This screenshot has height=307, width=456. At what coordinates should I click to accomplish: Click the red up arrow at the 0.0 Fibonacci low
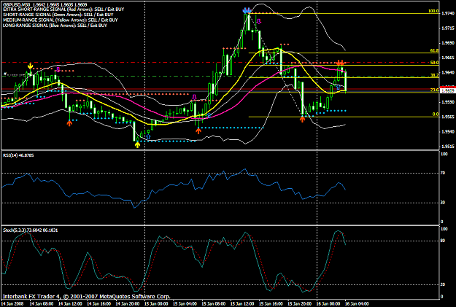click(x=303, y=119)
